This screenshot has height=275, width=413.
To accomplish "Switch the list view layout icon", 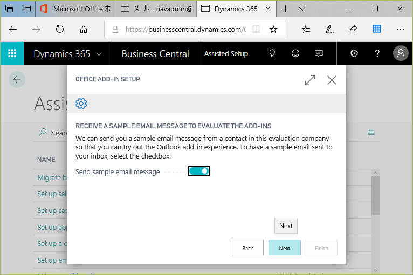I will click(x=371, y=133).
